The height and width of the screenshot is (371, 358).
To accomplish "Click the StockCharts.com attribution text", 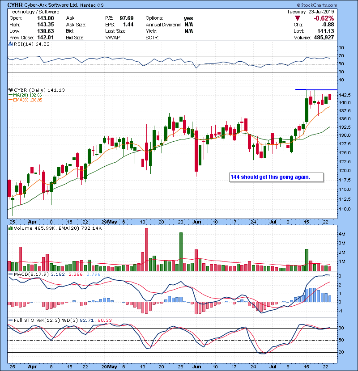I will (x=319, y=5).
